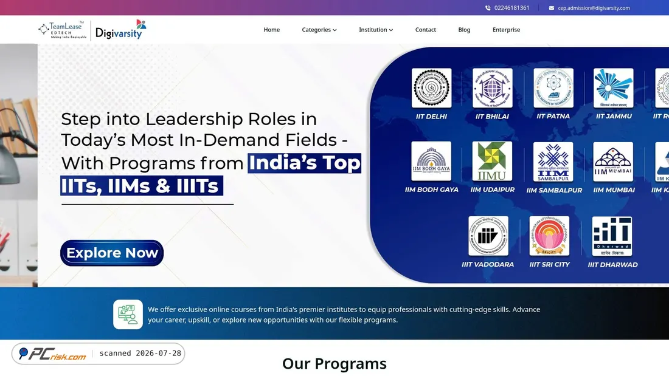Open the Blog page
Viewport: 669px width, 376px height.
[x=464, y=30]
